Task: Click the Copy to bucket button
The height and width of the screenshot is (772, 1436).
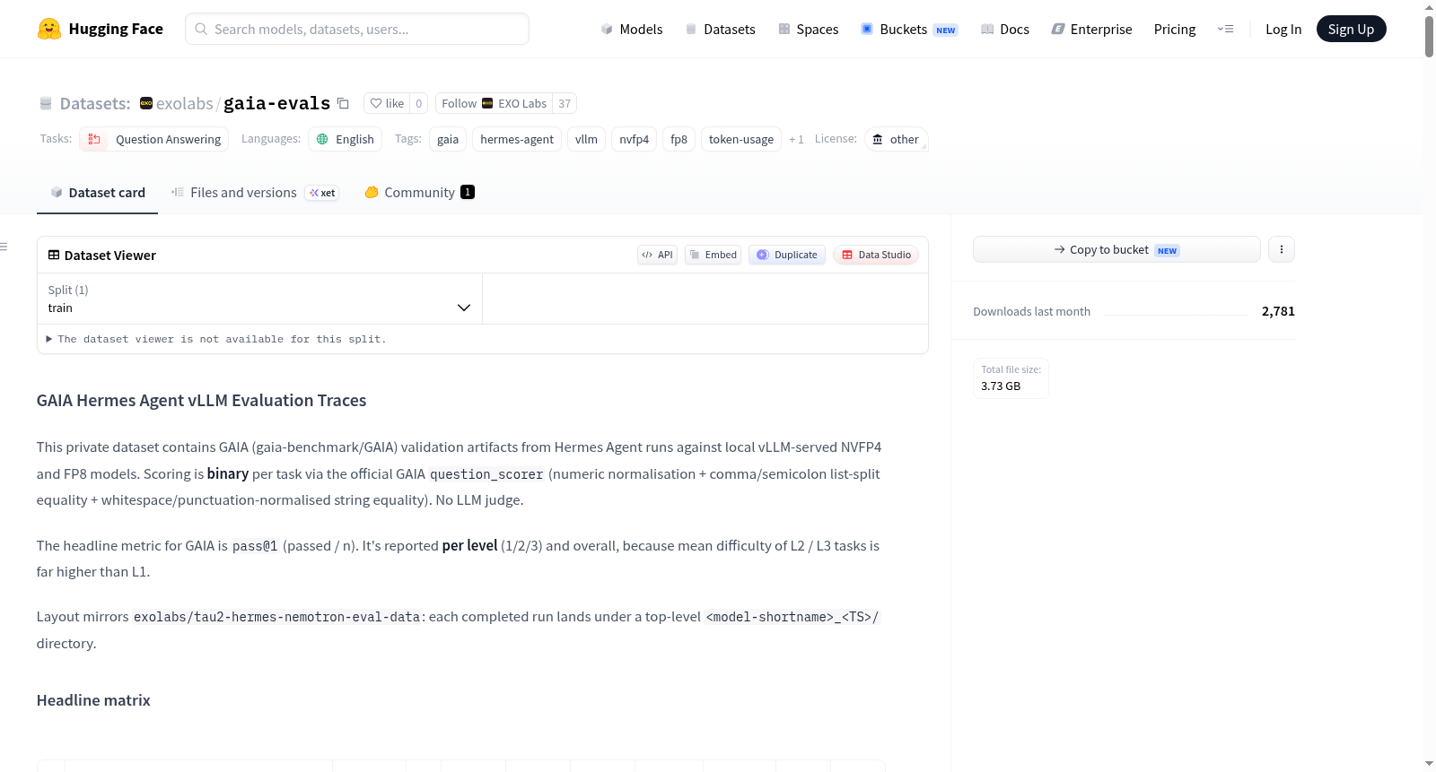Action: coord(1116,249)
